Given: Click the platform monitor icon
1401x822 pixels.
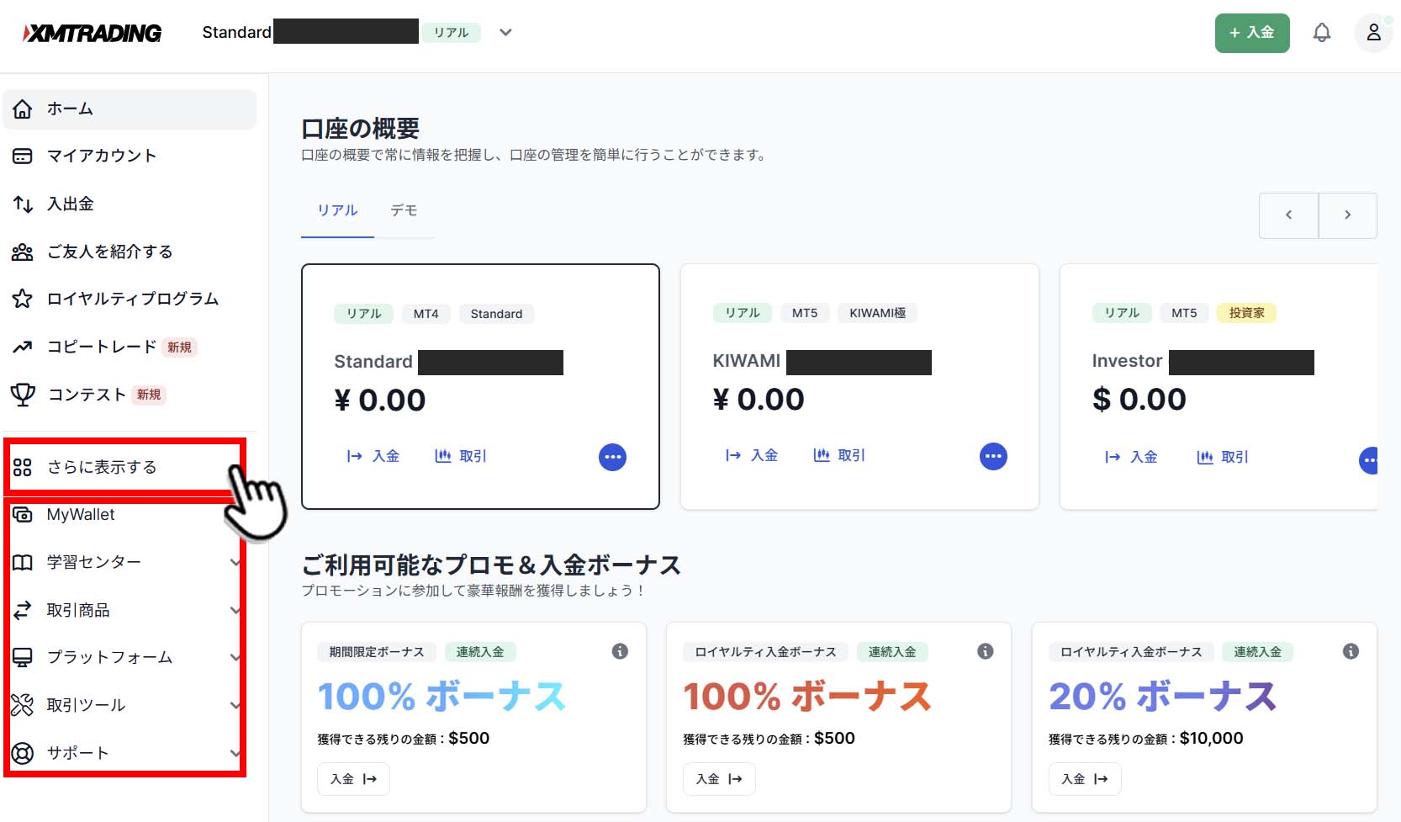Looking at the screenshot, I should [x=23, y=657].
